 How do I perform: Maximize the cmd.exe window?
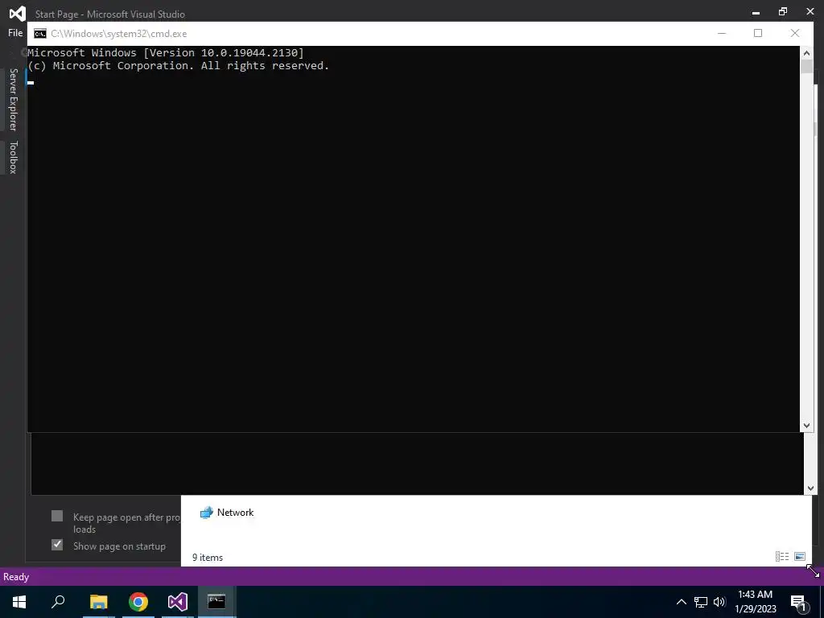758,33
